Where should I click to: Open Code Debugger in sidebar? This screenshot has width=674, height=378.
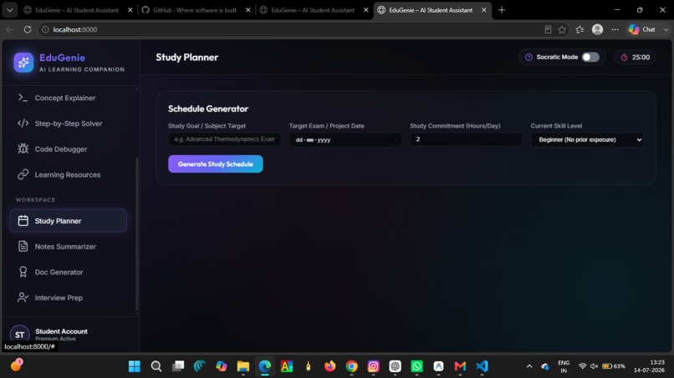click(x=68, y=149)
